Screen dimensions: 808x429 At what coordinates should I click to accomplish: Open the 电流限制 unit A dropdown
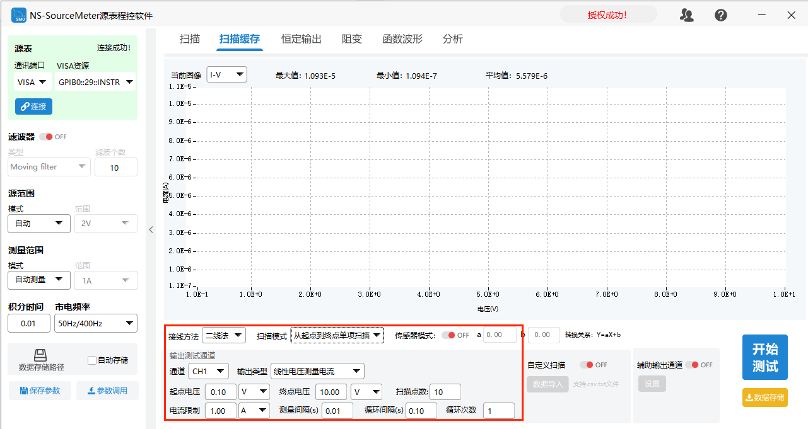coord(254,411)
